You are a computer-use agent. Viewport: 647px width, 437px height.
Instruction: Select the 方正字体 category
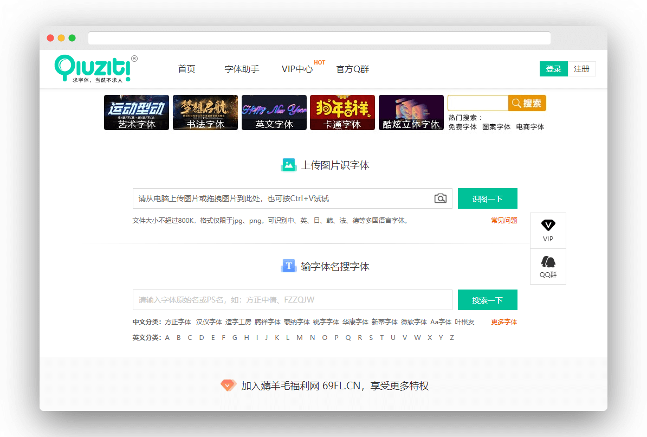(x=178, y=322)
